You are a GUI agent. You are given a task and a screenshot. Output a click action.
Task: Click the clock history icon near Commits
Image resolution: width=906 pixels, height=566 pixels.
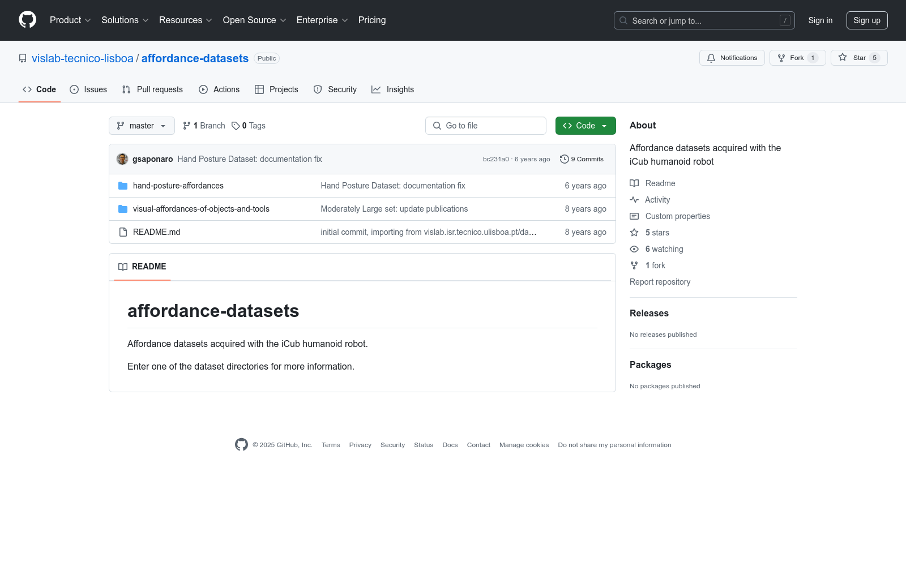click(564, 159)
